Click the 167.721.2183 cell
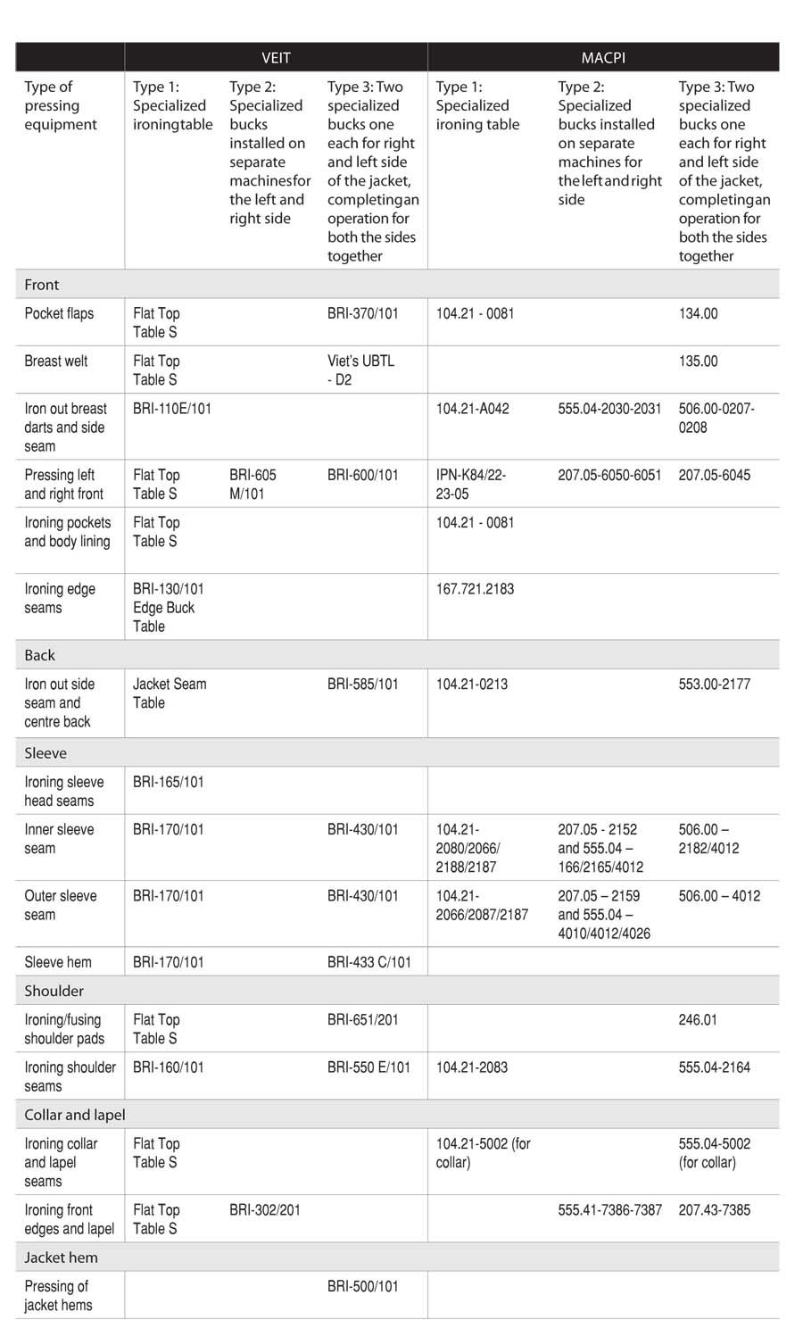 tap(475, 589)
